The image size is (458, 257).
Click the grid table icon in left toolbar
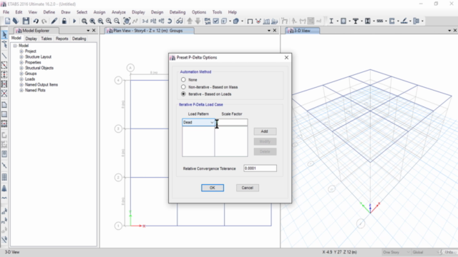point(4,177)
